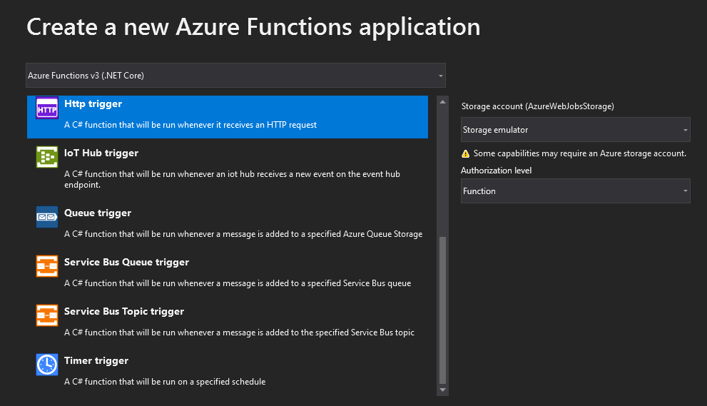Click the "Storage account (AzureWebJobsStorage)" label

pos(537,106)
